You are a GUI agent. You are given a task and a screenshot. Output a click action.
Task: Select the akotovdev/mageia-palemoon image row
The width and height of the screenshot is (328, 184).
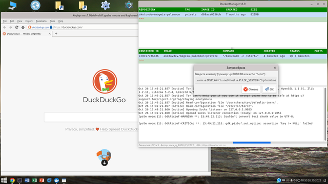click(233, 15)
